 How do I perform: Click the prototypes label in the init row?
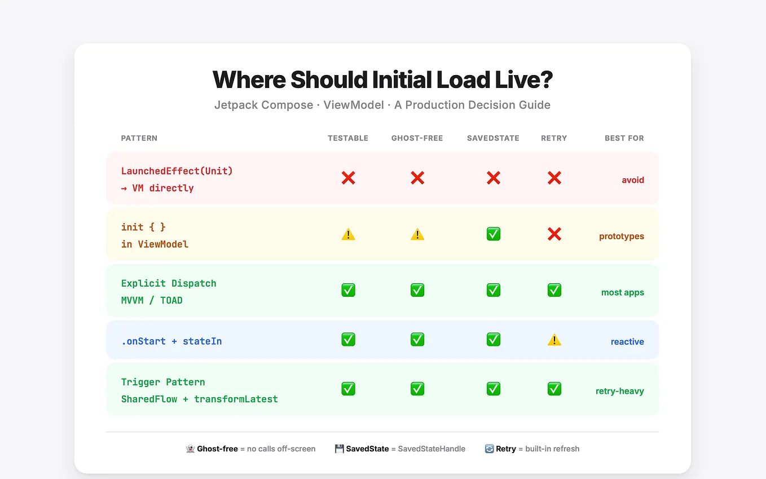621,236
